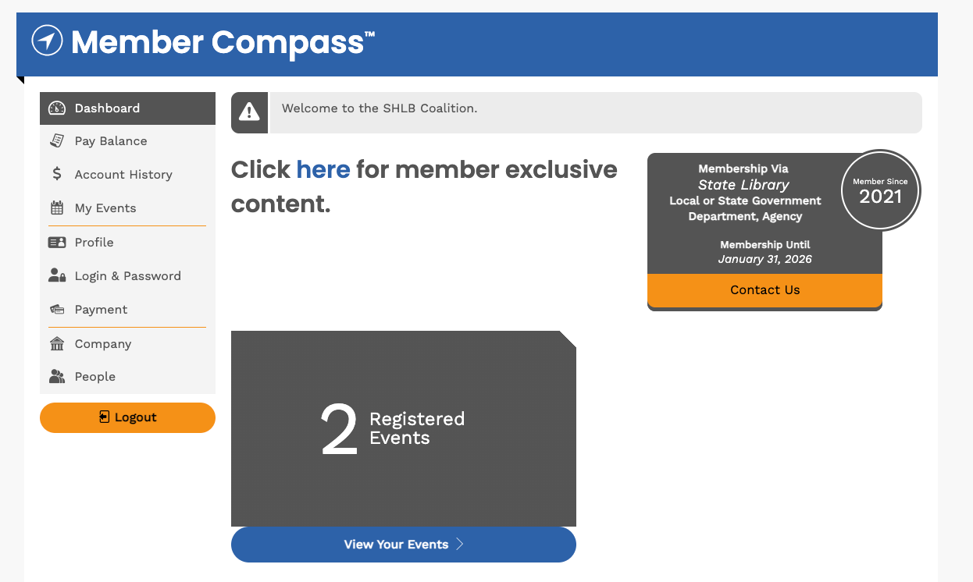The height and width of the screenshot is (582, 973).
Task: Click the People group icon
Action: coord(57,377)
